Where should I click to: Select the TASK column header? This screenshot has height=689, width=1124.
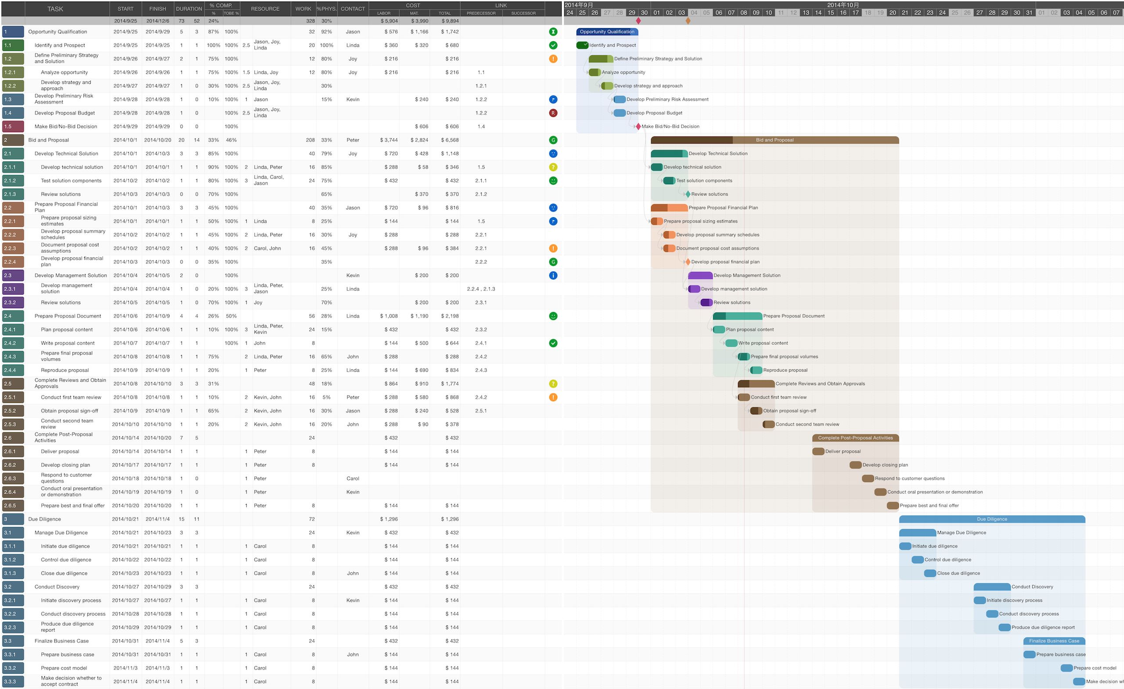click(55, 9)
